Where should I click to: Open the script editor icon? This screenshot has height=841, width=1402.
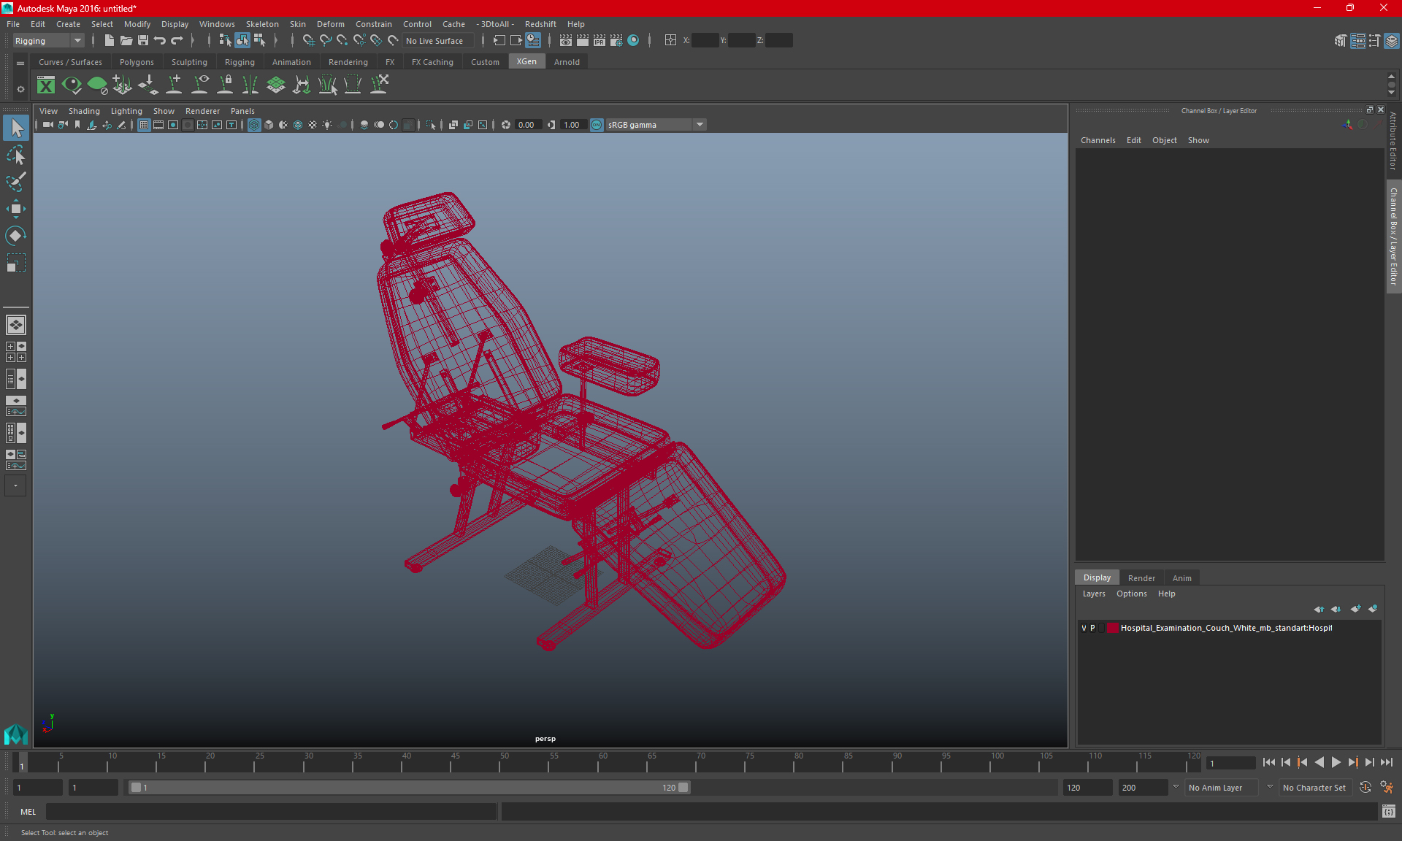tap(1388, 811)
